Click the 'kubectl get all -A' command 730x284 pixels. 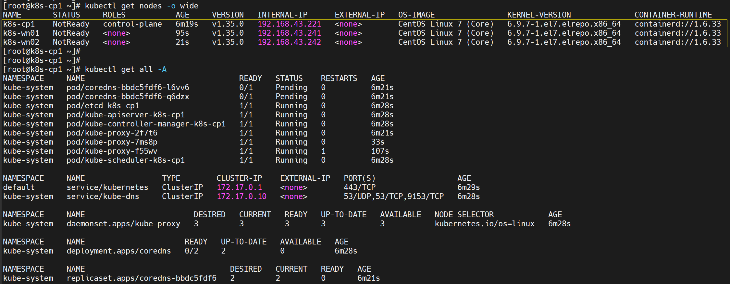coord(126,69)
